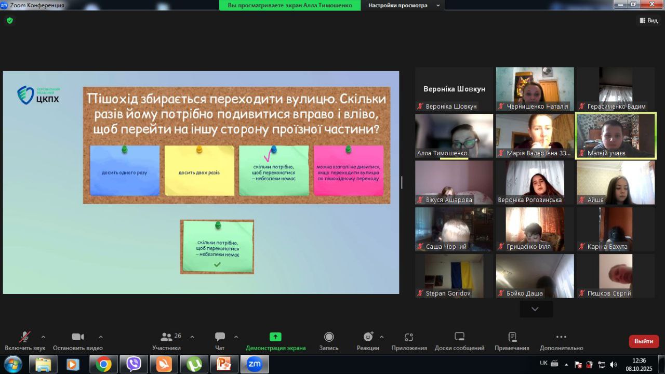The width and height of the screenshot is (665, 374).
Task: Click the green Share Screen icon
Action: point(275,337)
